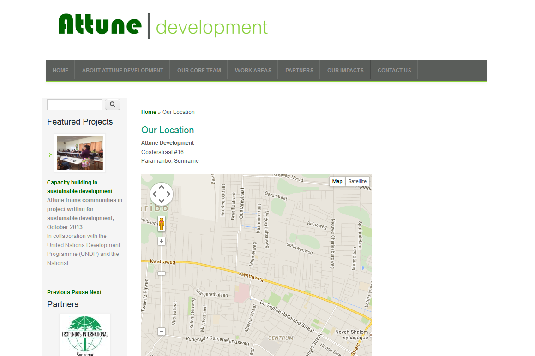Click the bottom zoom-out control on the map
This screenshot has height=356, width=535.
click(x=161, y=331)
